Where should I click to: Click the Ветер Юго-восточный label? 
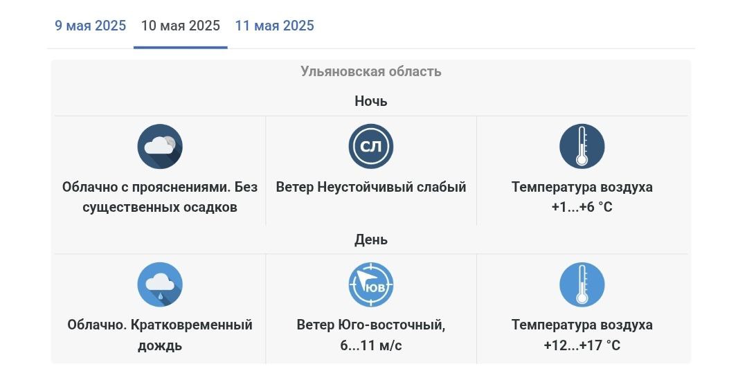tap(371, 325)
